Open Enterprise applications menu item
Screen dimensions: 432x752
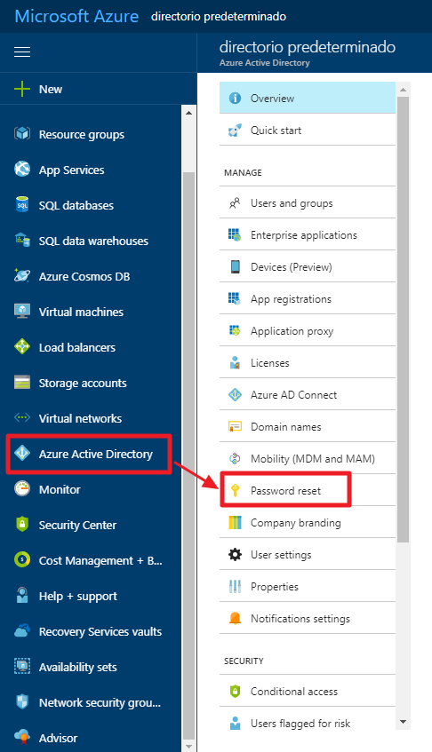pos(308,235)
